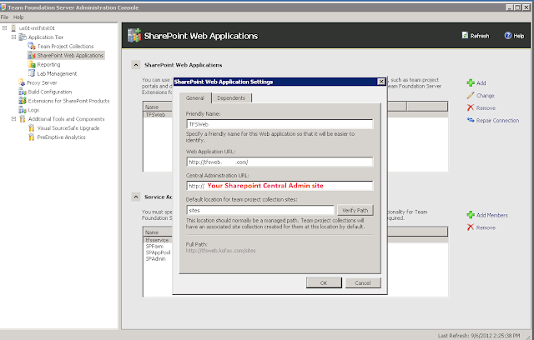Click the Visual SourceSafe Upgrade icon
534x340 pixels.
coord(32,128)
